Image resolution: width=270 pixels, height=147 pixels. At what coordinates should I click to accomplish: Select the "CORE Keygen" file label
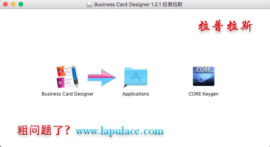[204, 94]
